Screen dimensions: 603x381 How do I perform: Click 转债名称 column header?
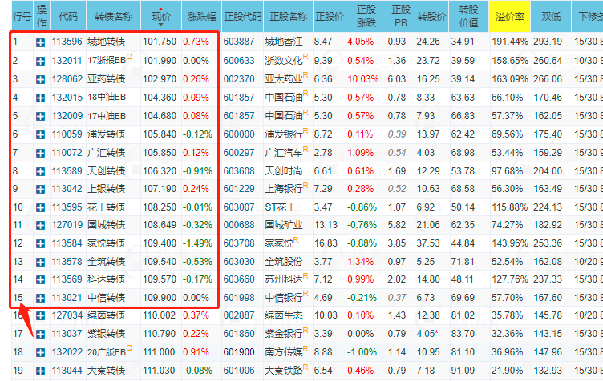[113, 17]
